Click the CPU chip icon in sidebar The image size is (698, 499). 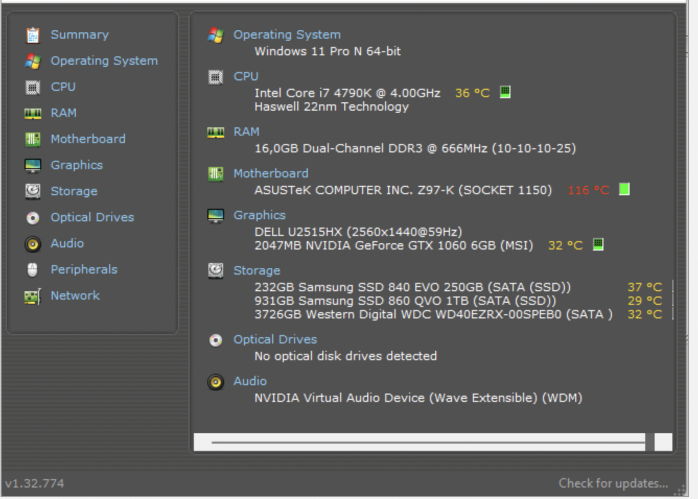[x=32, y=87]
